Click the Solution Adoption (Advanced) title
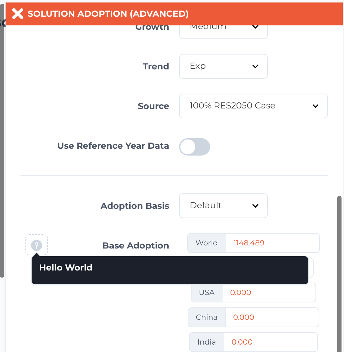 pyautogui.click(x=108, y=14)
